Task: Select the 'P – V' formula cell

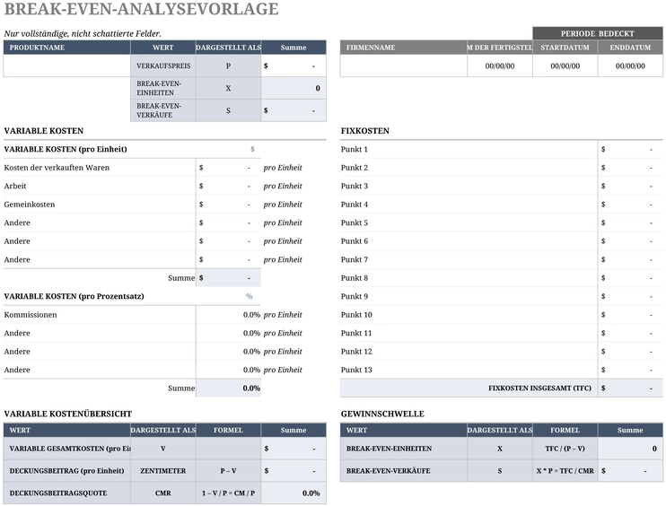Action: 228,471
